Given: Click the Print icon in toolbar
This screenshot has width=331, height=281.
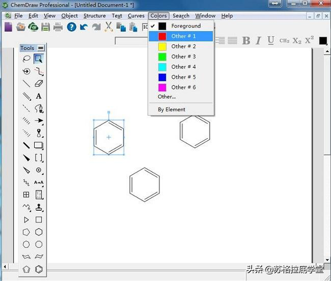Looking at the screenshot, I should pyautogui.click(x=58, y=27).
